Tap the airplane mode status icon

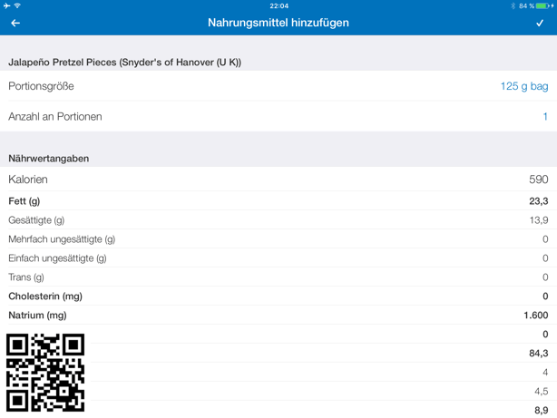pos(7,5)
